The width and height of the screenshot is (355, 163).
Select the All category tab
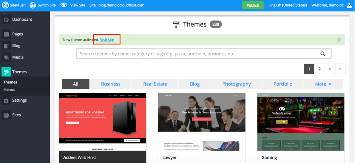click(x=76, y=84)
